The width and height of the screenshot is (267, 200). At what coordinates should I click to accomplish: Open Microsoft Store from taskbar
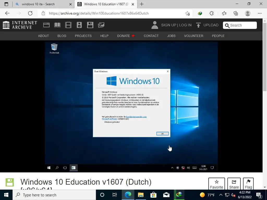click(x=153, y=195)
